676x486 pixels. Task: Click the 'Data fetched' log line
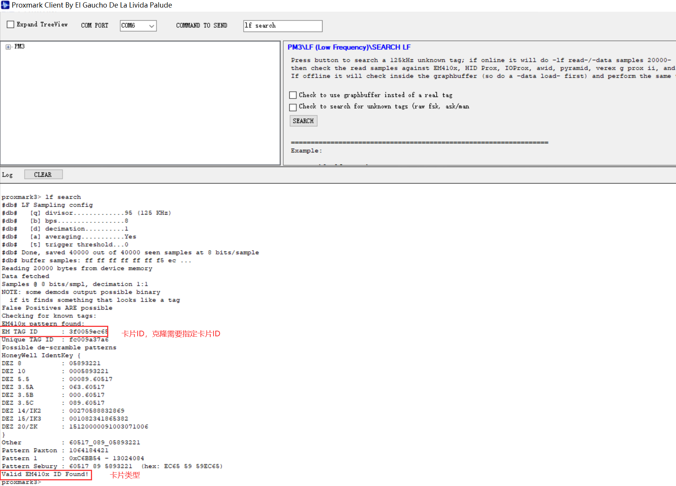tap(25, 276)
